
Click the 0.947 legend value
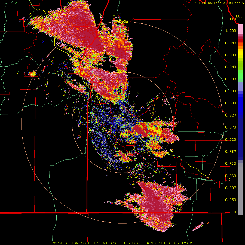(x=231, y=43)
